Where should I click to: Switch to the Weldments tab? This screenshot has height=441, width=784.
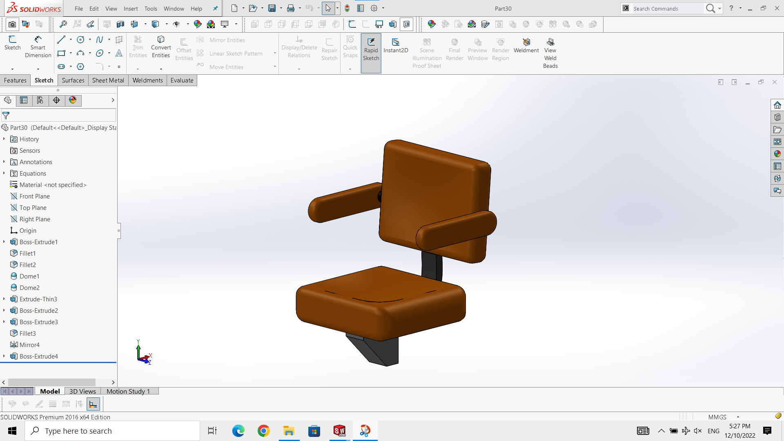[147, 80]
